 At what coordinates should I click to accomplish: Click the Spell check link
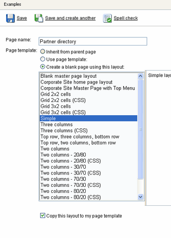[126, 18]
